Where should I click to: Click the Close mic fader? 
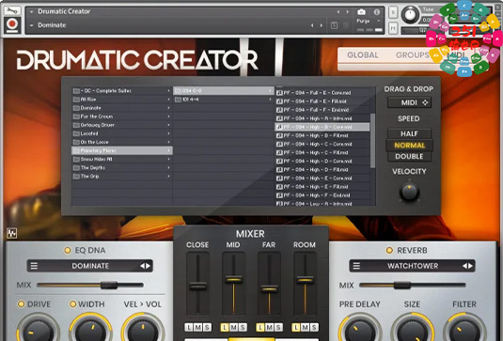coord(198,286)
